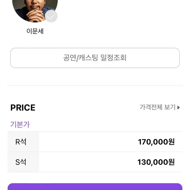190x190 pixels.
Task: Tap the 170,000원 R석 price
Action: point(156,142)
